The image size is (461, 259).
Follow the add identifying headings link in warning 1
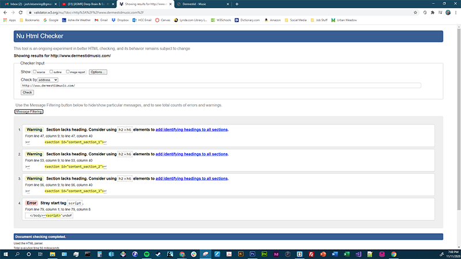(191, 129)
